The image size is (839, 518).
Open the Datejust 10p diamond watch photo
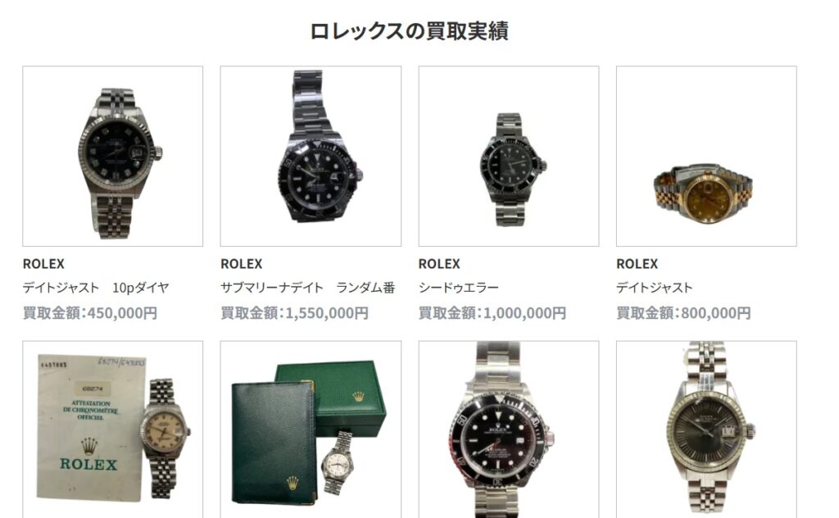click(112, 157)
